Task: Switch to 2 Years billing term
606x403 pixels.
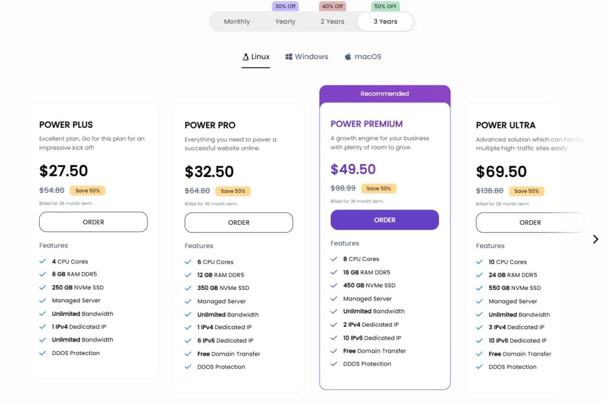Action: click(x=331, y=21)
